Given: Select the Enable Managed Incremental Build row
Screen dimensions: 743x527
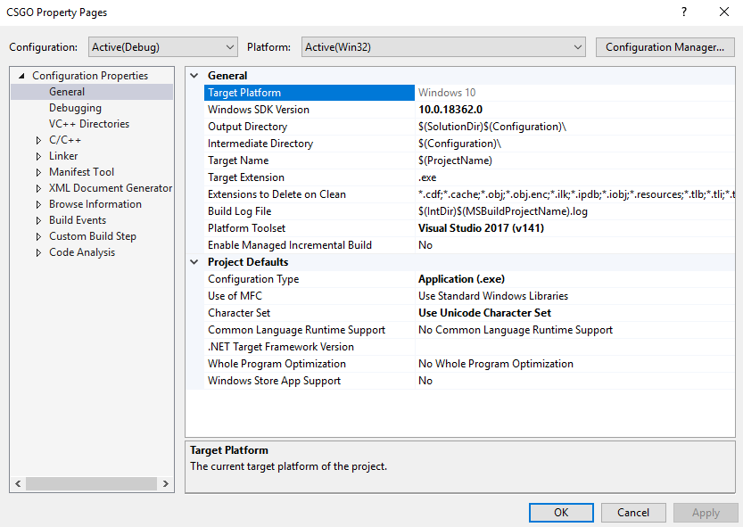Looking at the screenshot, I should 469,245.
